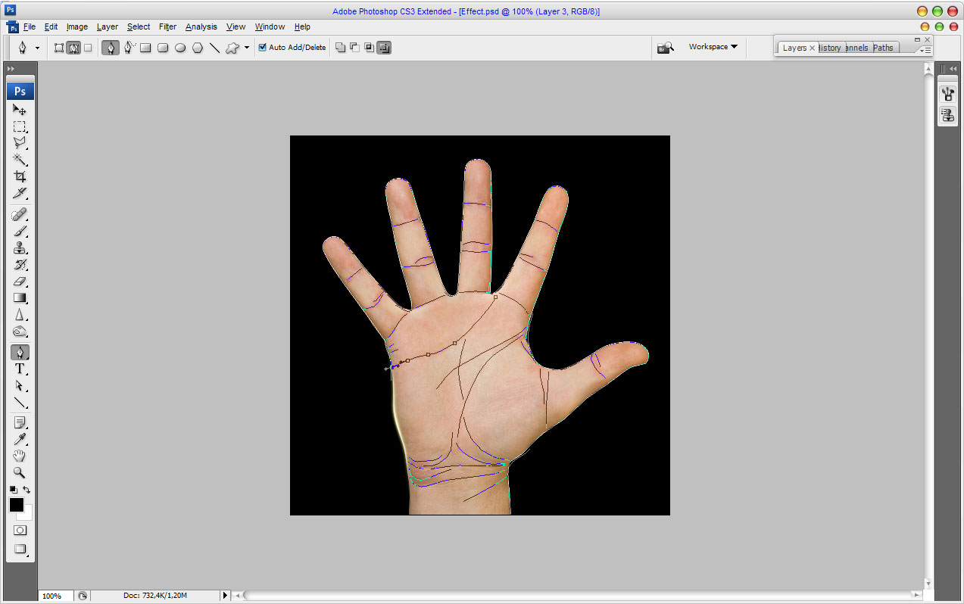Click the foreground color swatch
This screenshot has height=604, width=964.
pyautogui.click(x=16, y=505)
